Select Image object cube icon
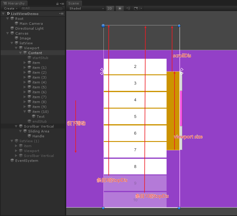Image resolution: width=237 pixels, height=216 pixels. tap(17, 38)
